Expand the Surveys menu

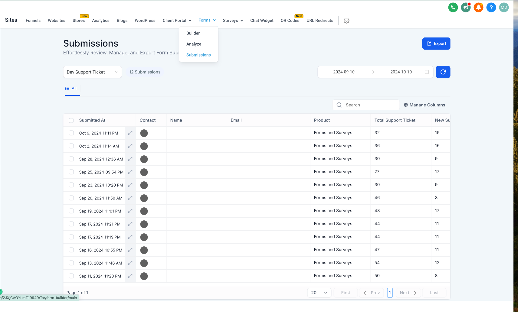pos(233,21)
